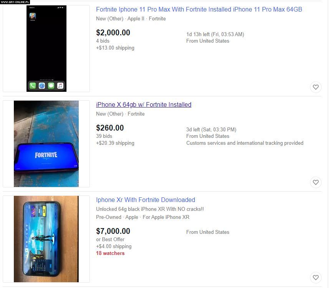Image resolution: width=330 pixels, height=288 pixels.
Task: Click the 4 bids text
Action: coord(103,41)
